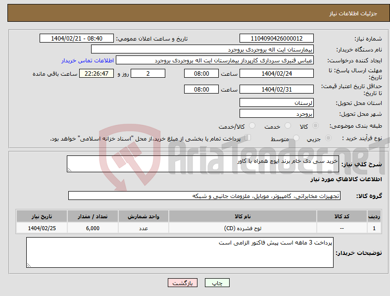Click the چاپ (print) button

point(217,283)
